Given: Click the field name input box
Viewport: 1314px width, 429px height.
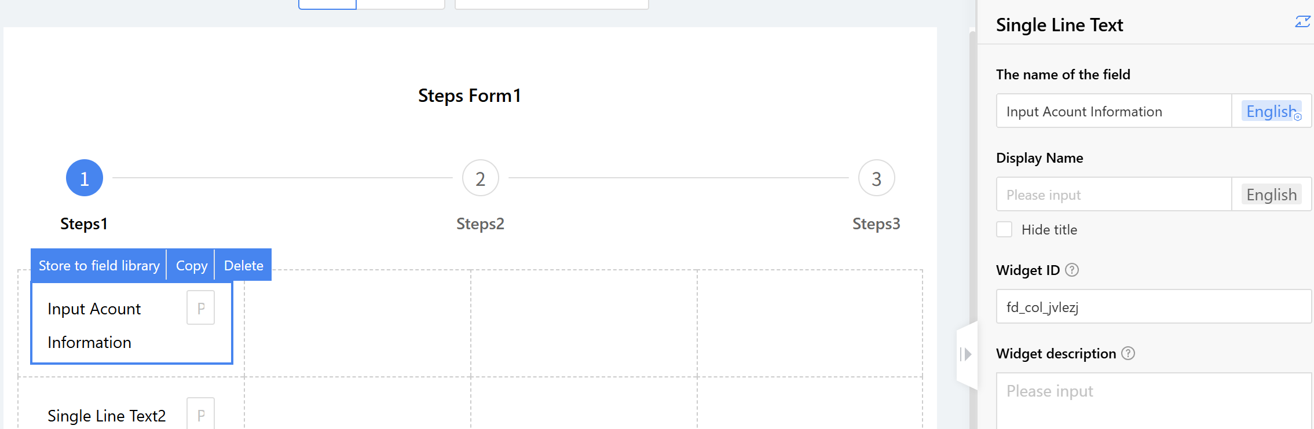Looking at the screenshot, I should click(1113, 111).
